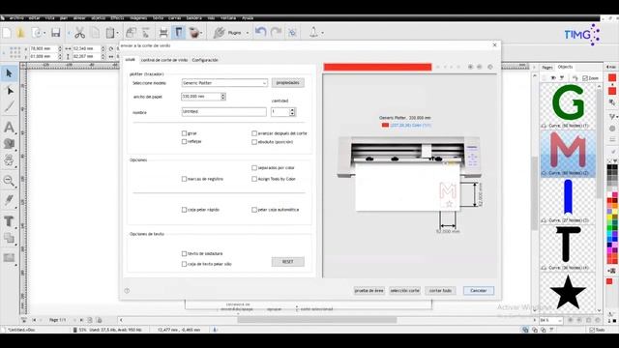
Task: Click the Copy icon in toolbar
Action: (x=95, y=33)
